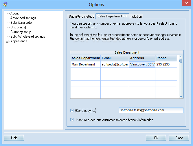Image resolution: width=193 pixels, height=146 pixels.
Task: Close the Options dialog with X
Action: [186, 3]
